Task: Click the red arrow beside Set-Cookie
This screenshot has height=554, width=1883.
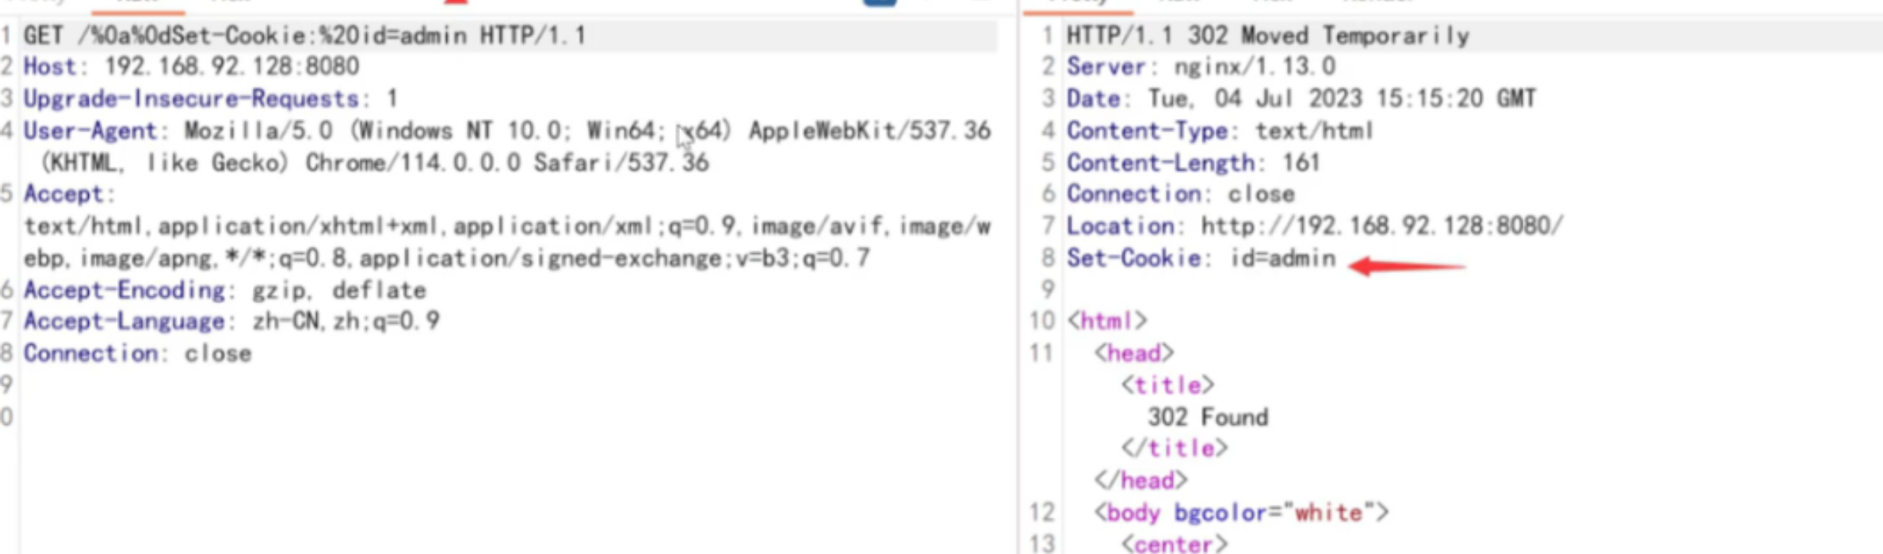Action: tap(1407, 267)
